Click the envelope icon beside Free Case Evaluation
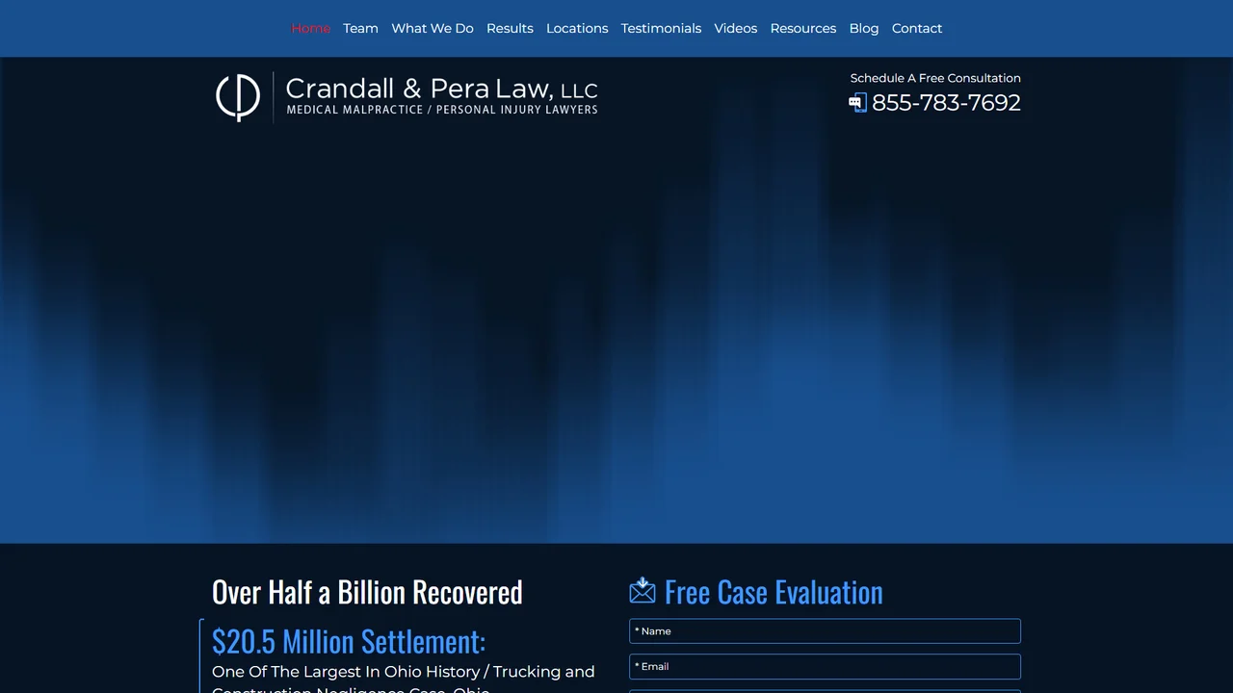The width and height of the screenshot is (1233, 693). (x=643, y=591)
